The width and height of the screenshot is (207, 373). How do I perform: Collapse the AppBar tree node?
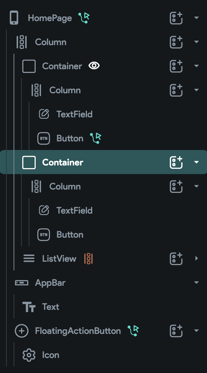click(x=196, y=283)
